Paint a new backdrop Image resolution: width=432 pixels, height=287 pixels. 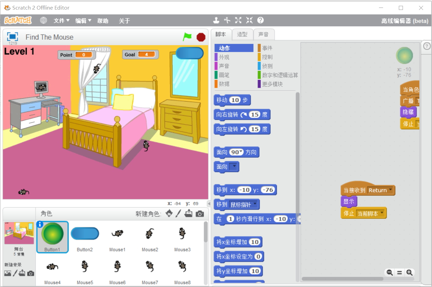15,273
